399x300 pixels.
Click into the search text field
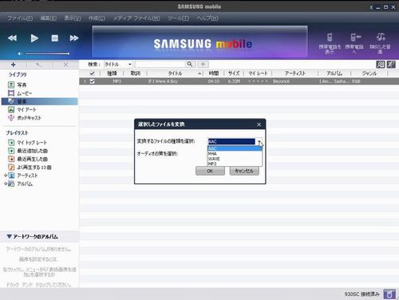(x=160, y=64)
